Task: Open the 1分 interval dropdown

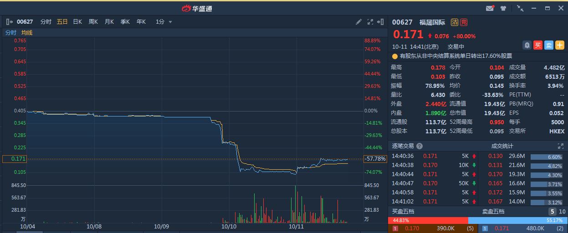Action: tap(164, 21)
